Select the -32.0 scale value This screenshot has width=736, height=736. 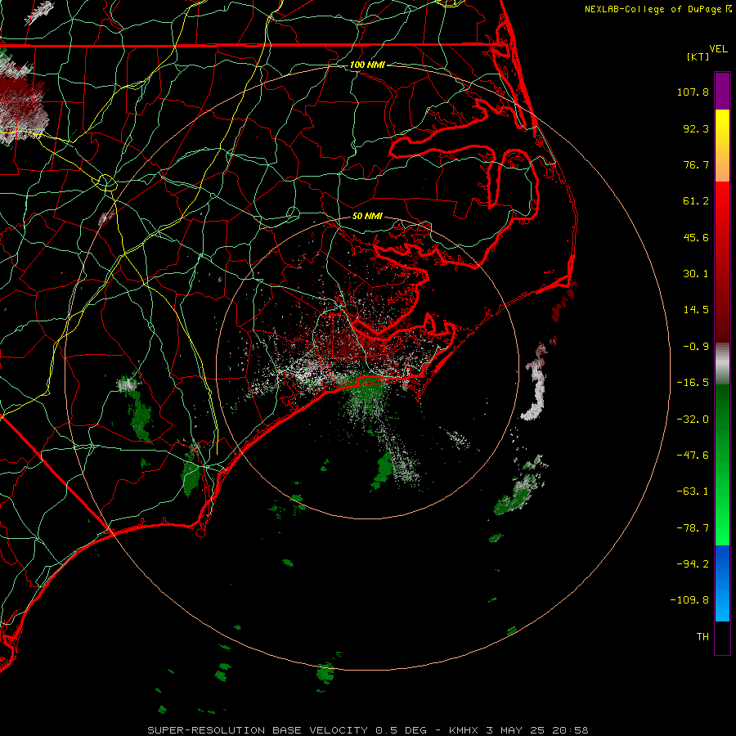tap(693, 420)
